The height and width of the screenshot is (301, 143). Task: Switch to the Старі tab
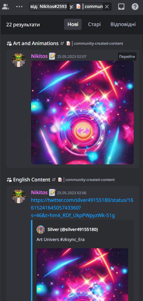(94, 24)
